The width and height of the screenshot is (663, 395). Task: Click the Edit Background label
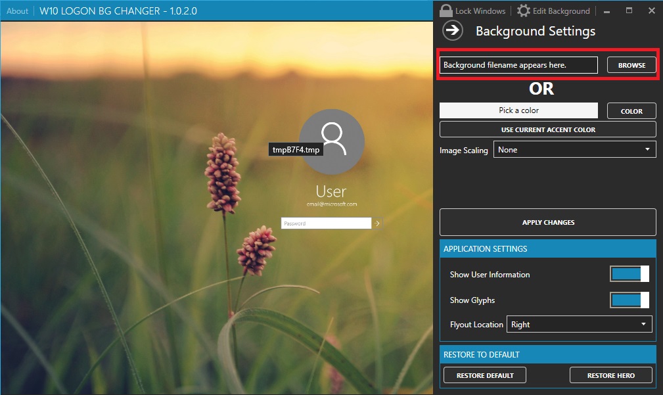(561, 11)
